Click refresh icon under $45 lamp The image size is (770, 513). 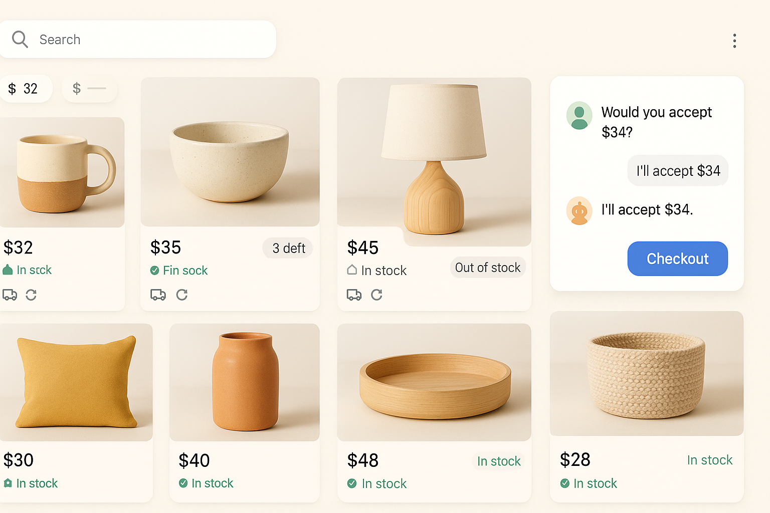pos(376,295)
